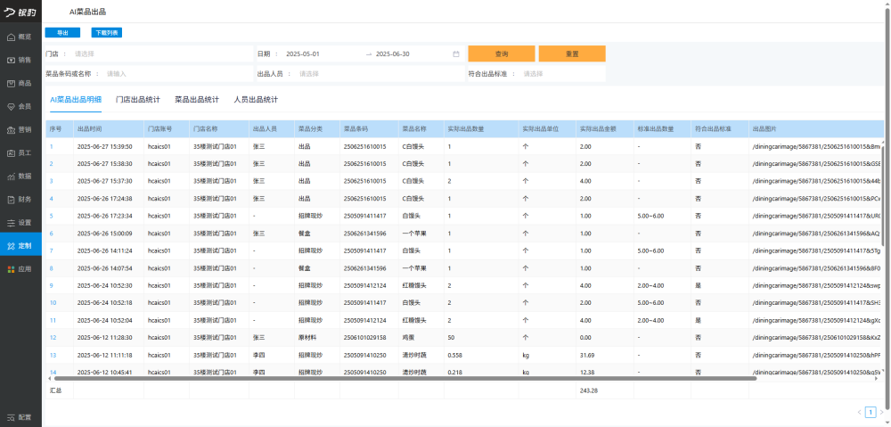Open the 配置 config item at sidebar bottom

tap(20, 417)
